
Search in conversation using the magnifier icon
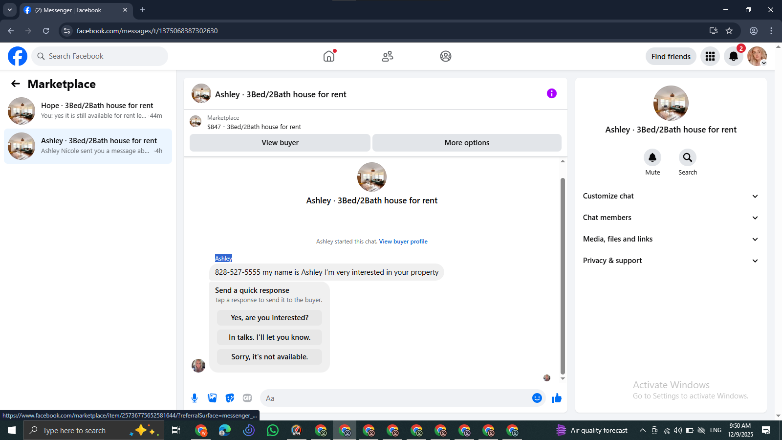(x=688, y=157)
